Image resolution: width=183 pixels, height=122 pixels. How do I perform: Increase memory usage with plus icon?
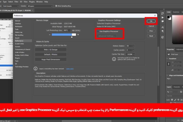pyautogui.click(x=78, y=35)
